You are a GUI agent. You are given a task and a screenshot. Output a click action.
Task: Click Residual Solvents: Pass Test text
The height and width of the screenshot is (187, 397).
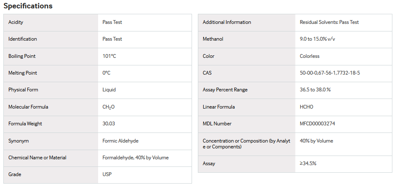click(x=329, y=22)
